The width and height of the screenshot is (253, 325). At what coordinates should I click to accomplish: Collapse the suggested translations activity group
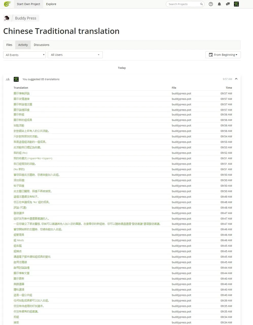click(x=236, y=79)
